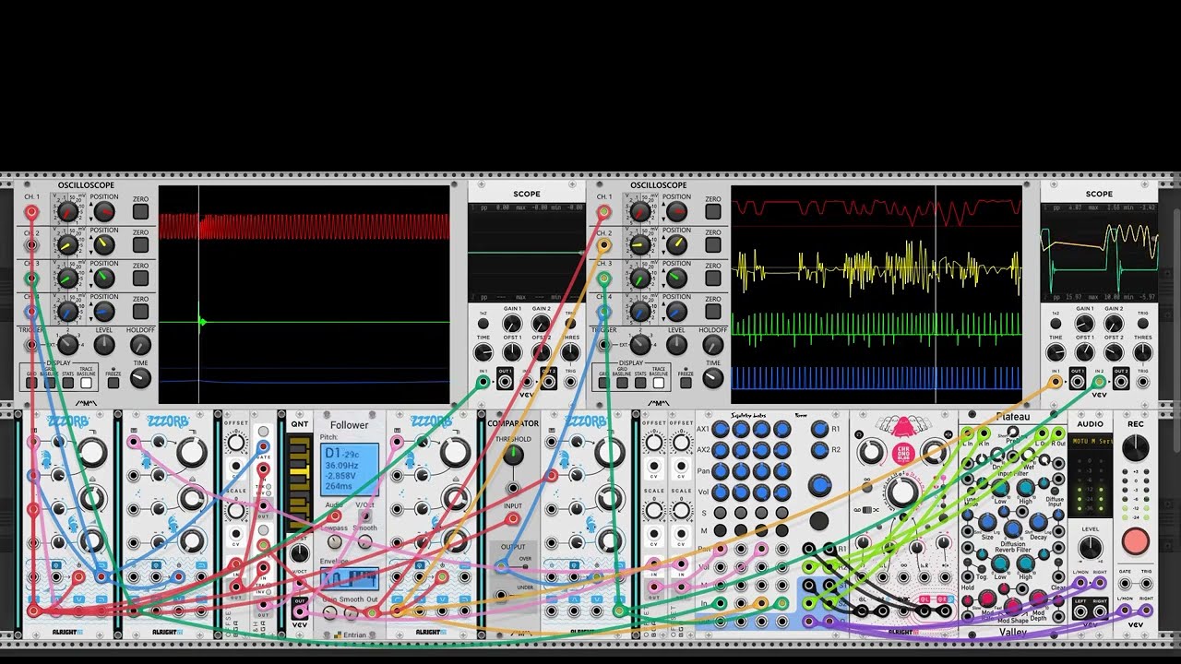Click CH. 4 ZERO button on right Oscilloscope
This screenshot has height=664, width=1181.
[713, 312]
